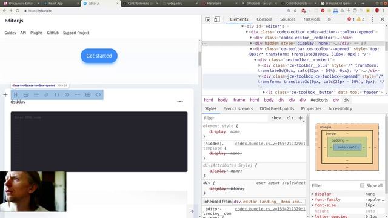Open the API link
The image size is (388, 218).
pyautogui.click(x=23, y=33)
